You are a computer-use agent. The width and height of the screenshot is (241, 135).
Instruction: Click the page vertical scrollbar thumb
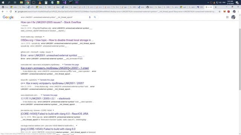pos(240,59)
